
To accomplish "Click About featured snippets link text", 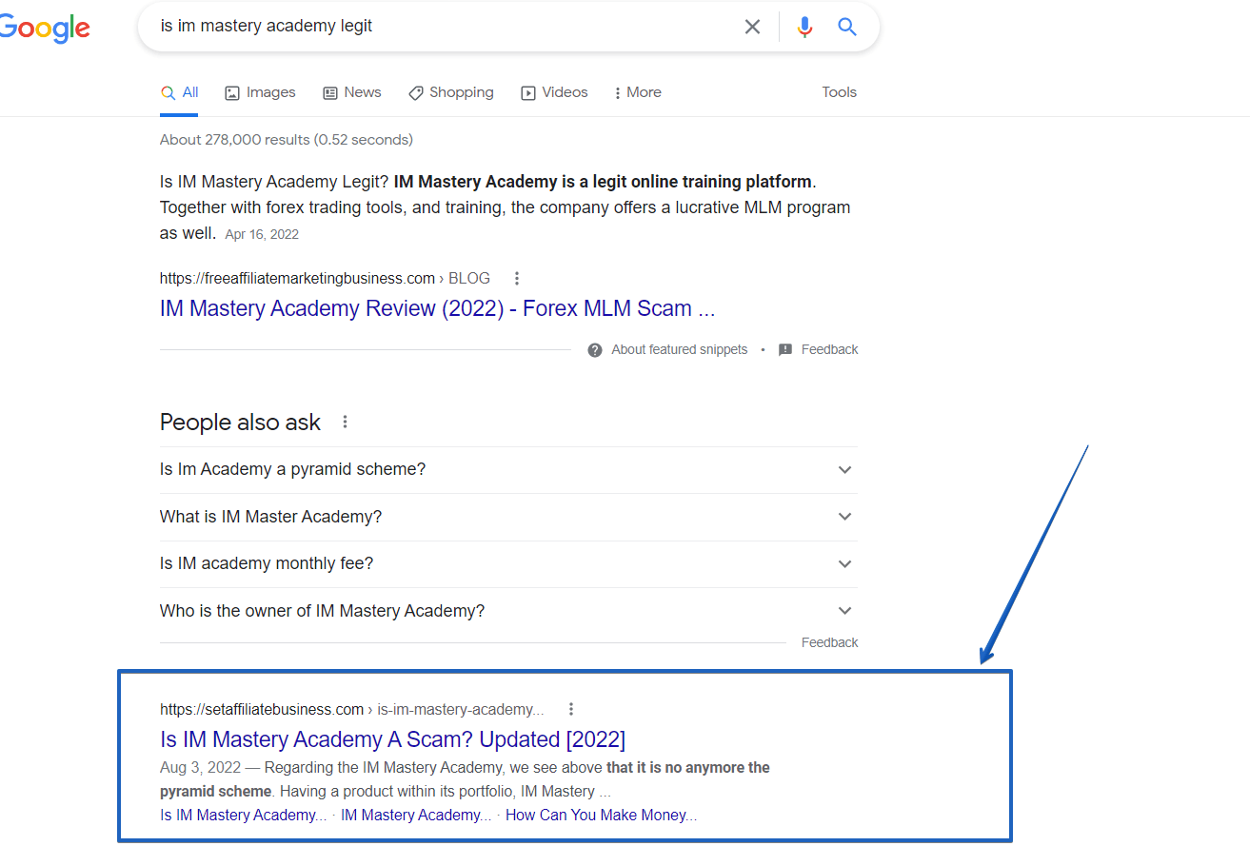I will tap(680, 350).
